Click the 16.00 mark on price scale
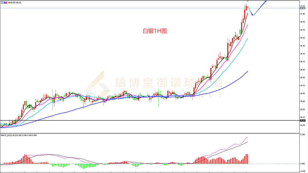 (302, 70)
